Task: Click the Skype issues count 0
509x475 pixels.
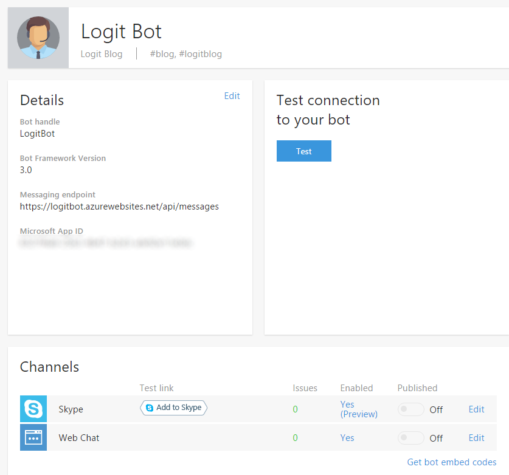Action: [295, 409]
